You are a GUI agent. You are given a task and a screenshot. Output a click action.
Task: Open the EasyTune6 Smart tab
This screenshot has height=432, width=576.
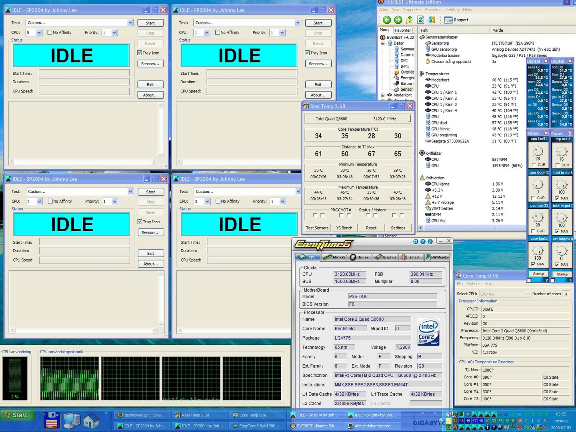pyautogui.click(x=411, y=257)
